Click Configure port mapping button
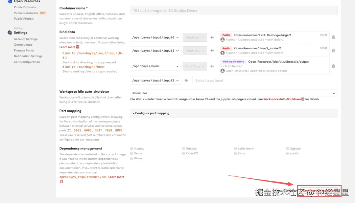 [234, 113]
